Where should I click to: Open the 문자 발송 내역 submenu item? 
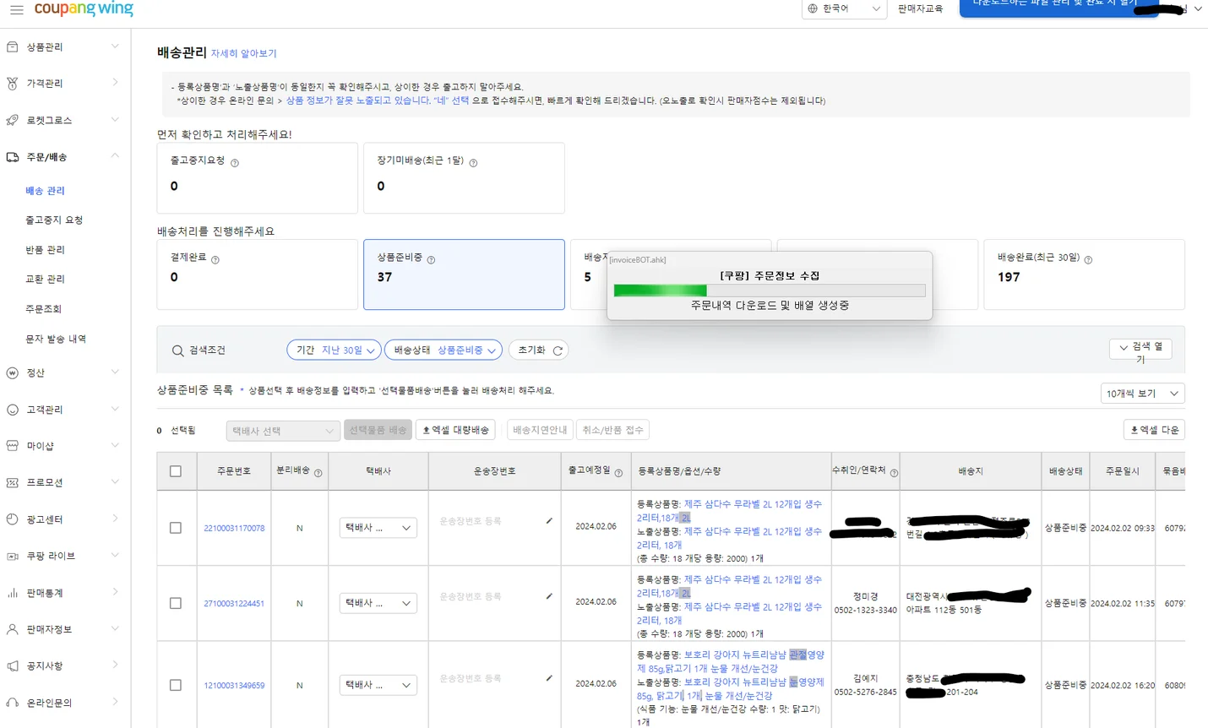[56, 339]
